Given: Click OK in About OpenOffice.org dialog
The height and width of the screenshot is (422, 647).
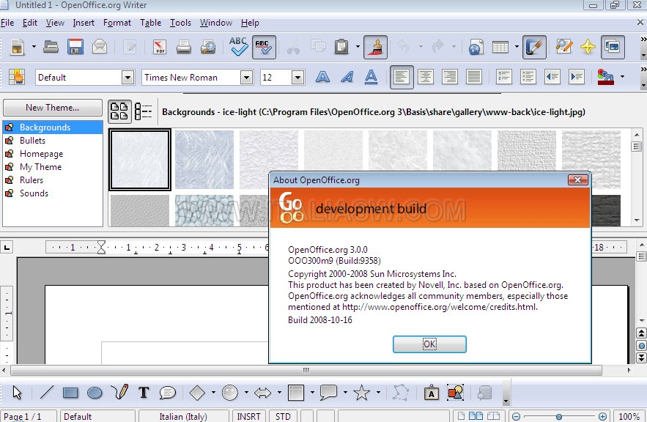Looking at the screenshot, I should [429, 344].
